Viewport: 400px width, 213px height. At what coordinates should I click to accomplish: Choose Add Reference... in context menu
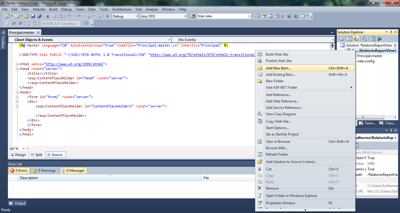tap(305, 95)
